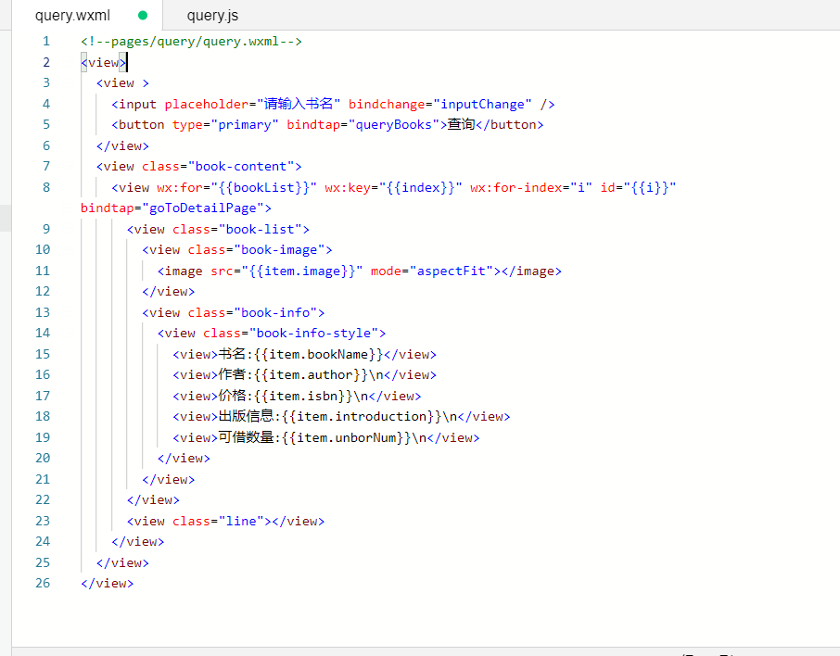The height and width of the screenshot is (656, 840).
Task: Click the {{item.author}} line
Action: click(x=304, y=375)
